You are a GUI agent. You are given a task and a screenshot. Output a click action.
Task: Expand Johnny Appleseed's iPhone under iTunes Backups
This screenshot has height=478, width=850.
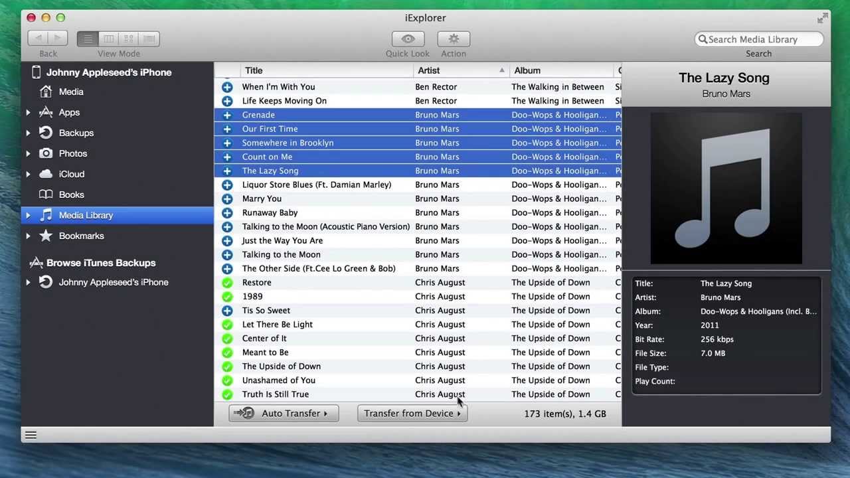click(28, 282)
